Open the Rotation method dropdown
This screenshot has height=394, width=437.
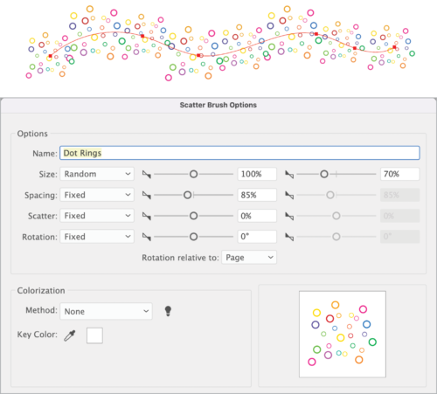pos(97,237)
